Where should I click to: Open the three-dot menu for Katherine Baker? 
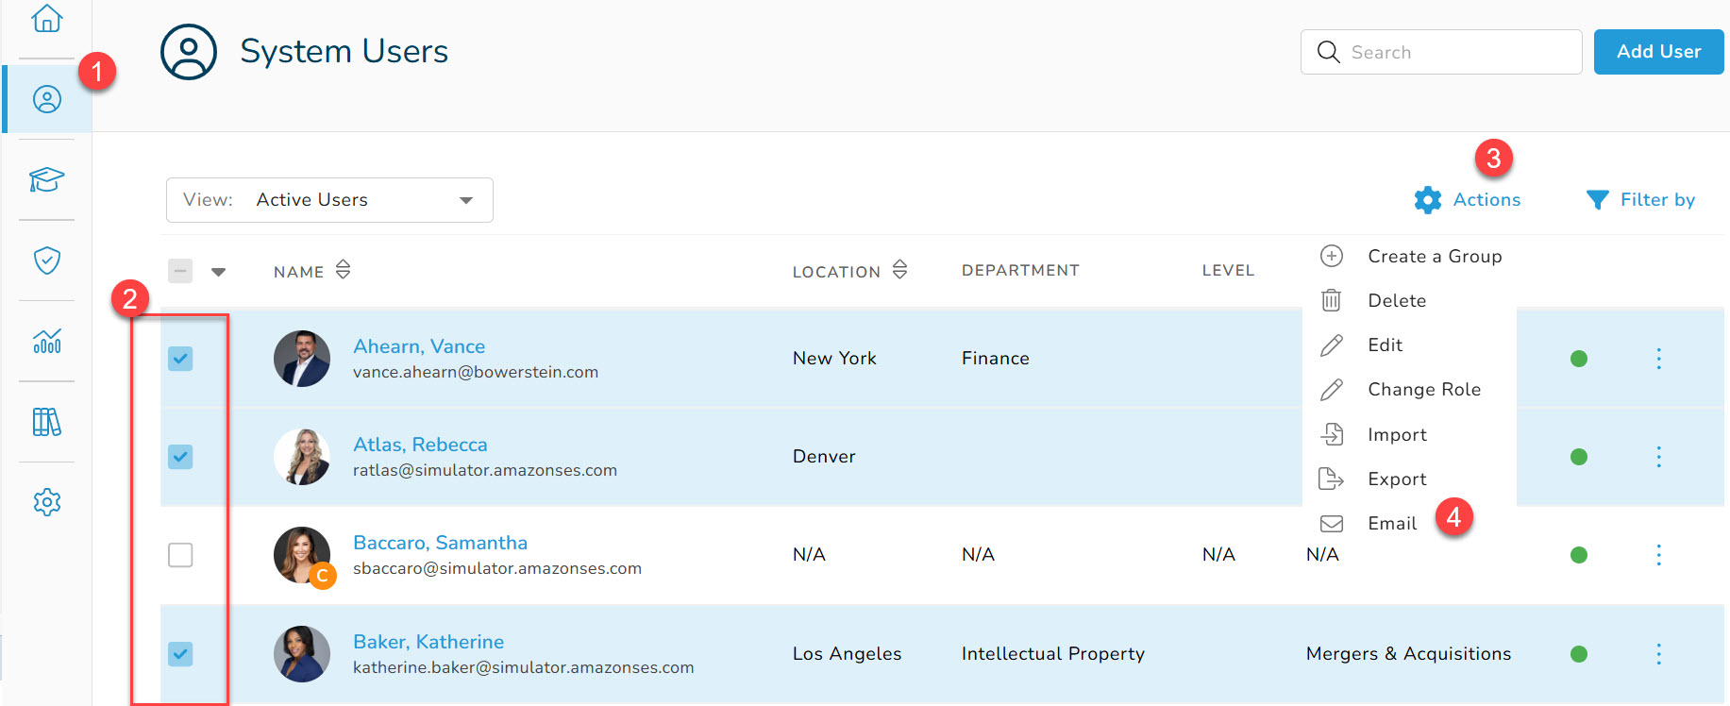pyautogui.click(x=1658, y=654)
